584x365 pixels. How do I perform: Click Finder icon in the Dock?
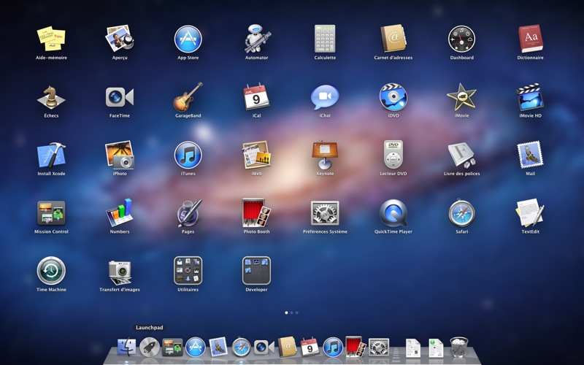[x=126, y=347]
